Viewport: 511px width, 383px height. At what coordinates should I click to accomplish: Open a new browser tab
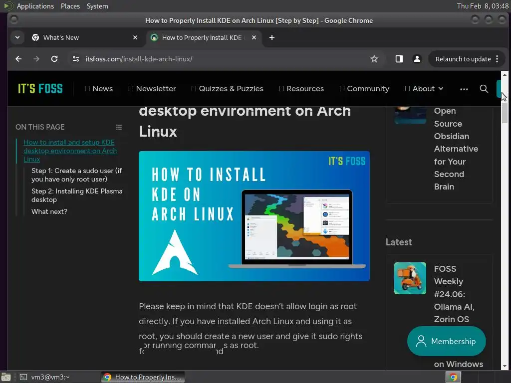pos(272,37)
